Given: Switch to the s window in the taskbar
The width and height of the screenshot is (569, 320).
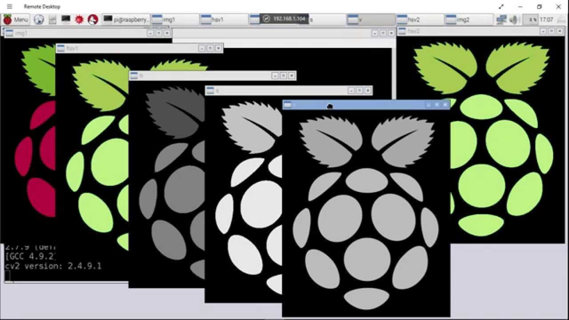Looking at the screenshot, I should 327,20.
